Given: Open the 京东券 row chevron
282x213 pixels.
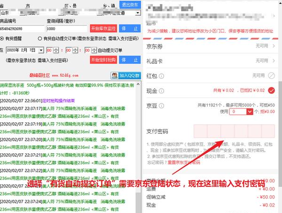Looking at the screenshot, I should point(274,46).
